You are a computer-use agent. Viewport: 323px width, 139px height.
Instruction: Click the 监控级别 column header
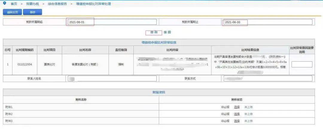click(121, 50)
